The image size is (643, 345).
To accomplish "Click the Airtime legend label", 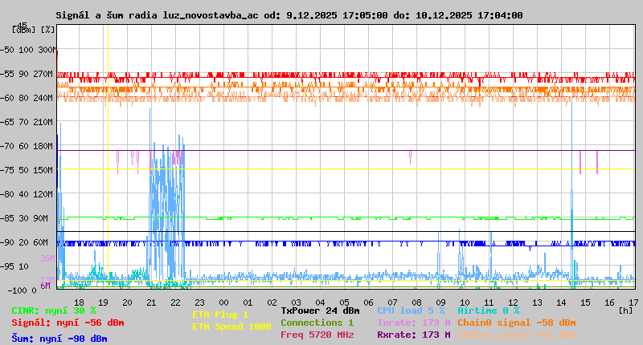I will (488, 310).
